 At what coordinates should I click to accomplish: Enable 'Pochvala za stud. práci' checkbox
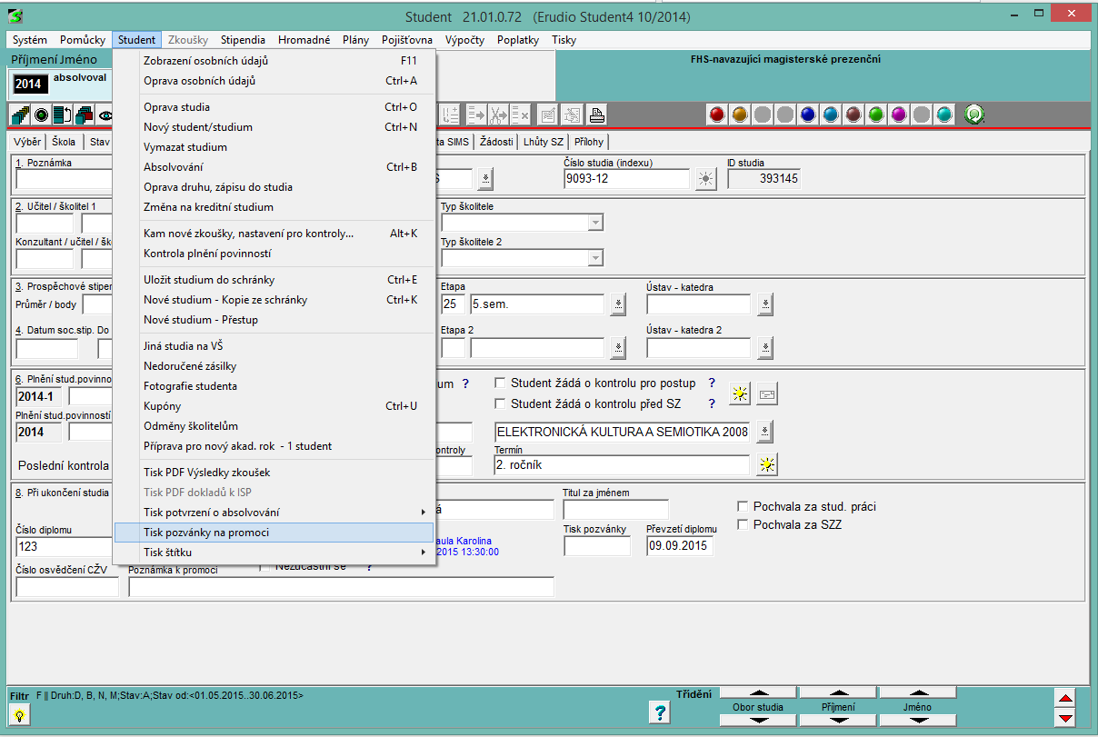743,507
